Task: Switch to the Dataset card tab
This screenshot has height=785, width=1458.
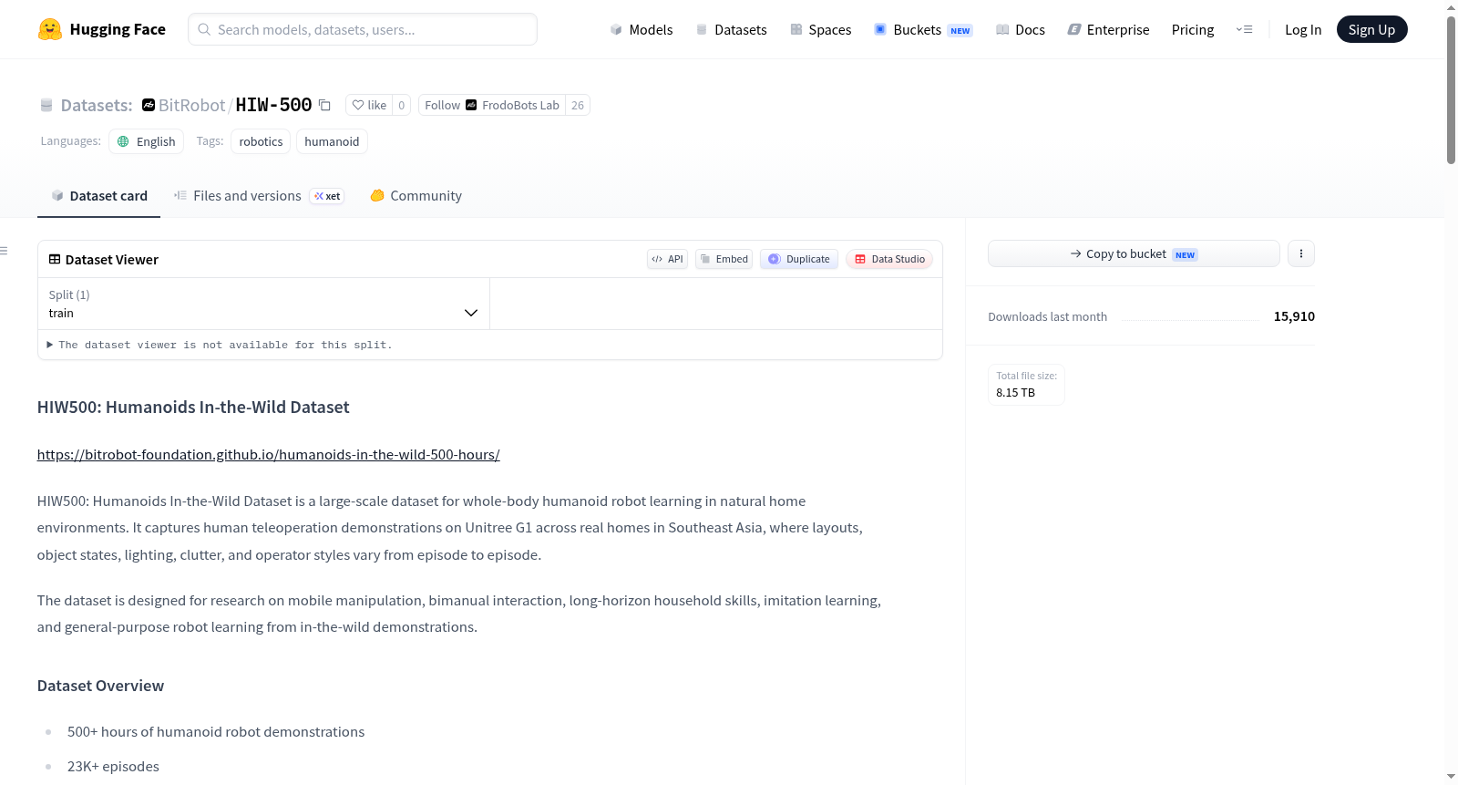Action: coord(99,196)
